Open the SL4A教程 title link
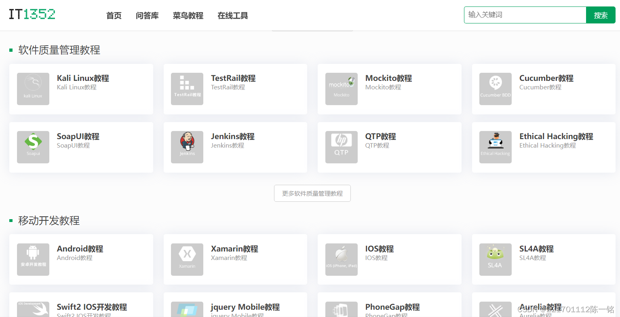 [536, 249]
